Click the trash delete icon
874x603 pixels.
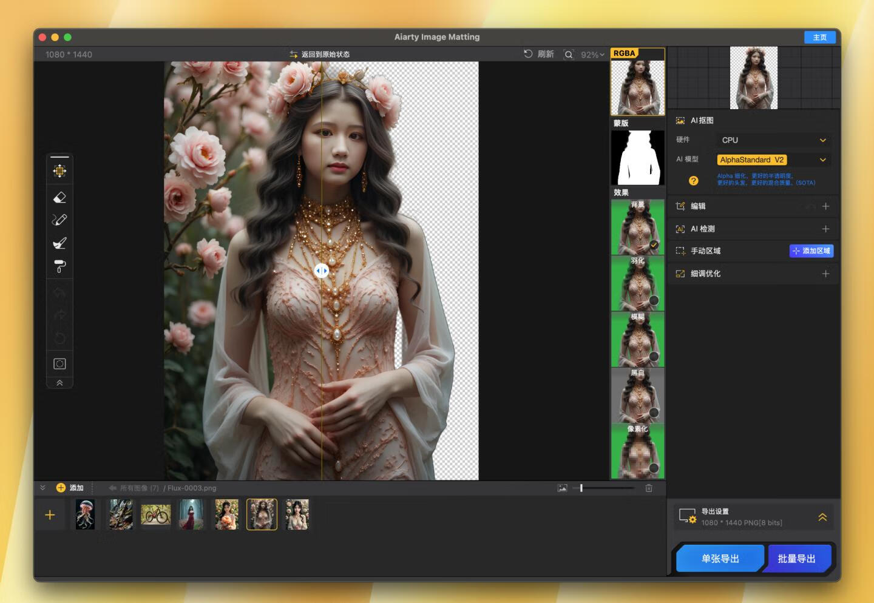(649, 488)
